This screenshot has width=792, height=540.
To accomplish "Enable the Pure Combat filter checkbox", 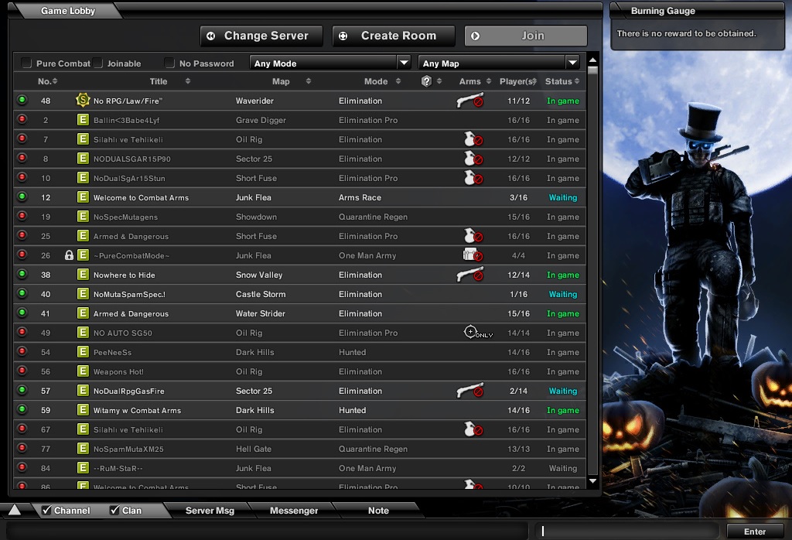I will click(x=26, y=63).
